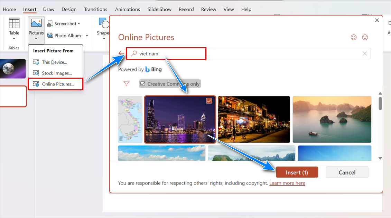
Task: Toggle the Creative Commons only checkbox
Action: click(x=143, y=84)
